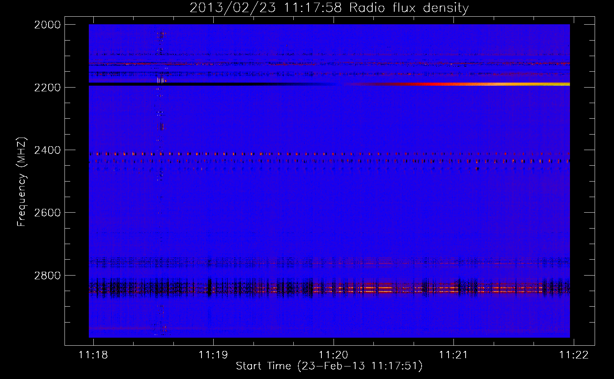The height and width of the screenshot is (379, 614).
Task: Click the 11:21 time tick label
Action: (453, 355)
